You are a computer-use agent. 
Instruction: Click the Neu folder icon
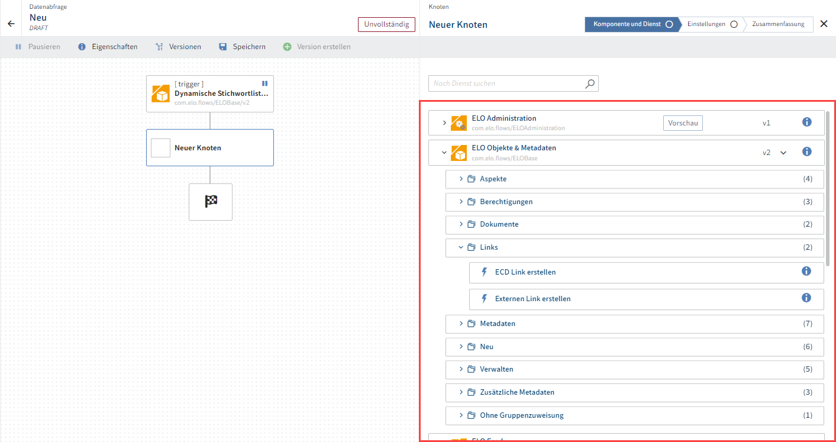pos(472,347)
